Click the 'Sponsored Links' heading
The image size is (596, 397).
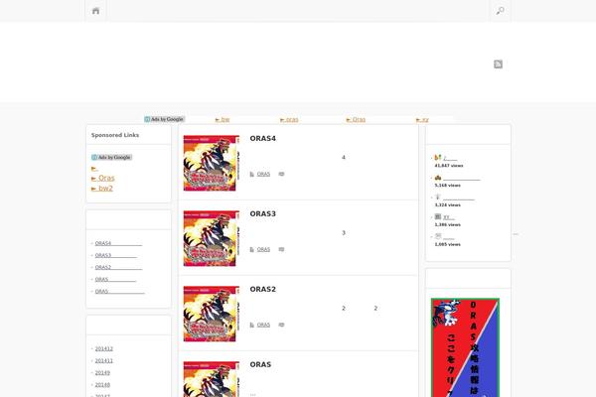115,135
